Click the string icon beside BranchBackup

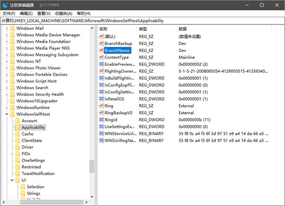[101, 43]
